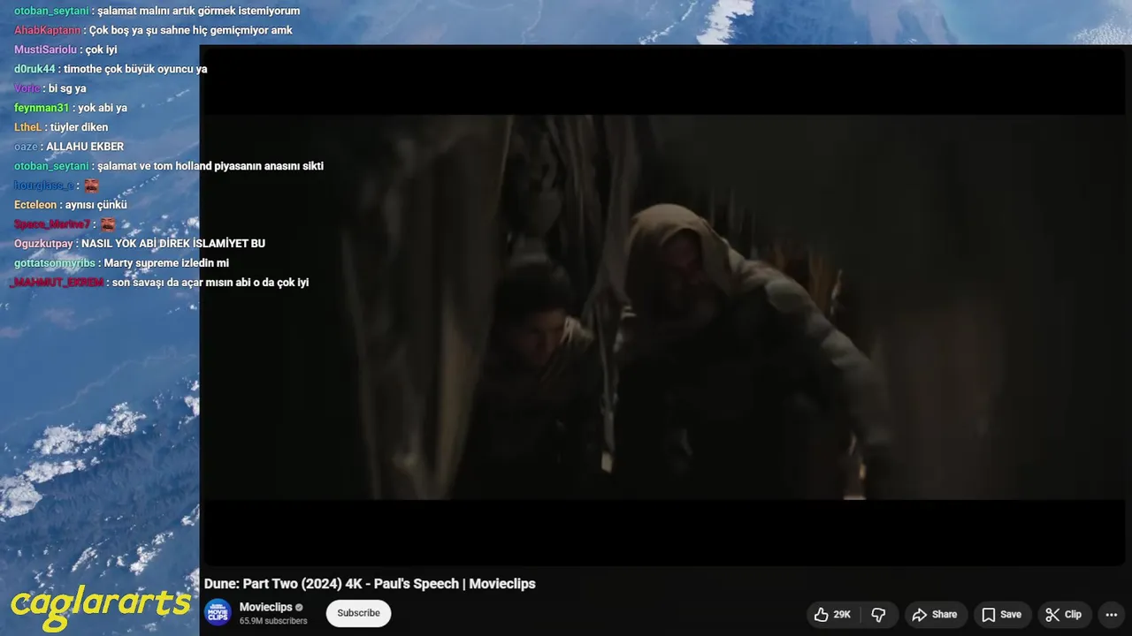This screenshot has height=636, width=1132.
Task: Click chat username feynman31
Action: click(42, 108)
